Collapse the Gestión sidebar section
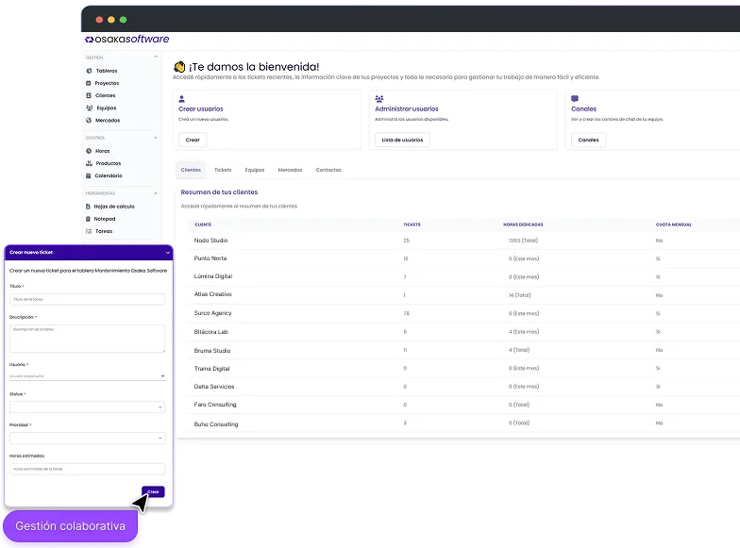This screenshot has width=740, height=548. tap(156, 57)
